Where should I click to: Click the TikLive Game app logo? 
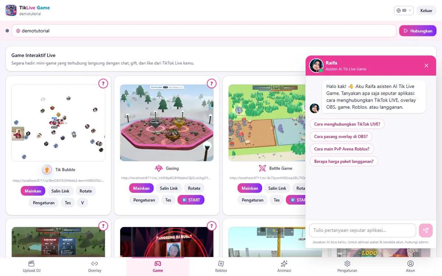pyautogui.click(x=11, y=10)
